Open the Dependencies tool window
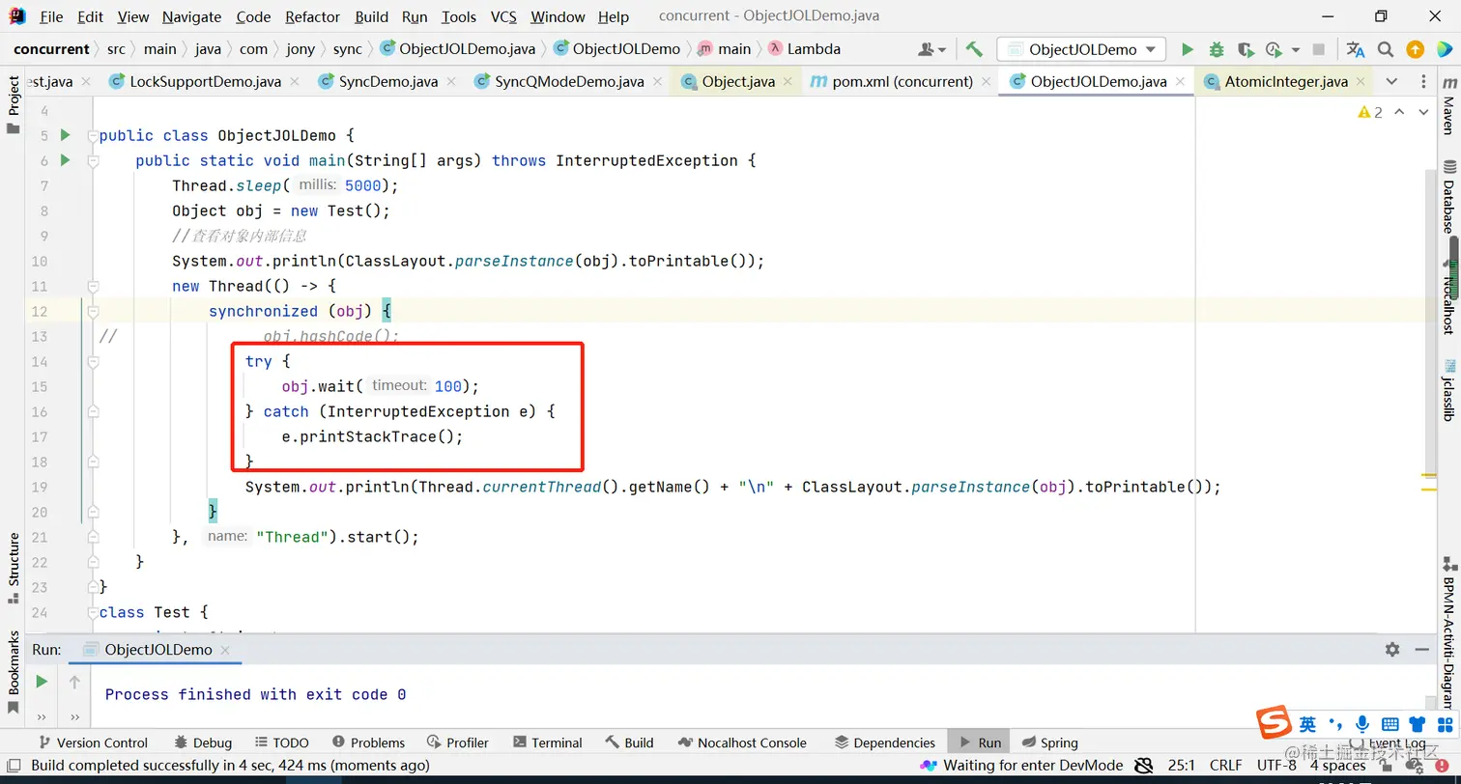This screenshot has width=1461, height=784. pos(884,742)
